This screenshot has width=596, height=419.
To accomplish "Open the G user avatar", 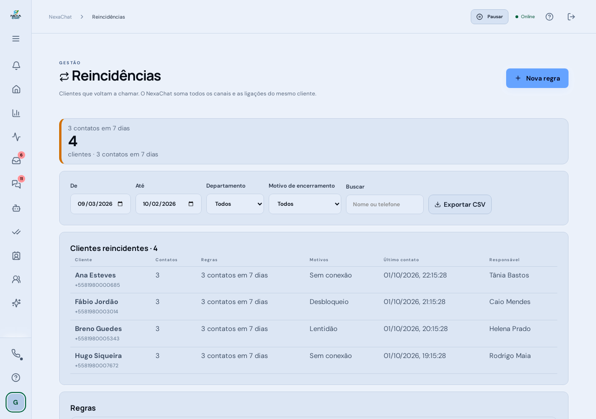I will coord(16,402).
